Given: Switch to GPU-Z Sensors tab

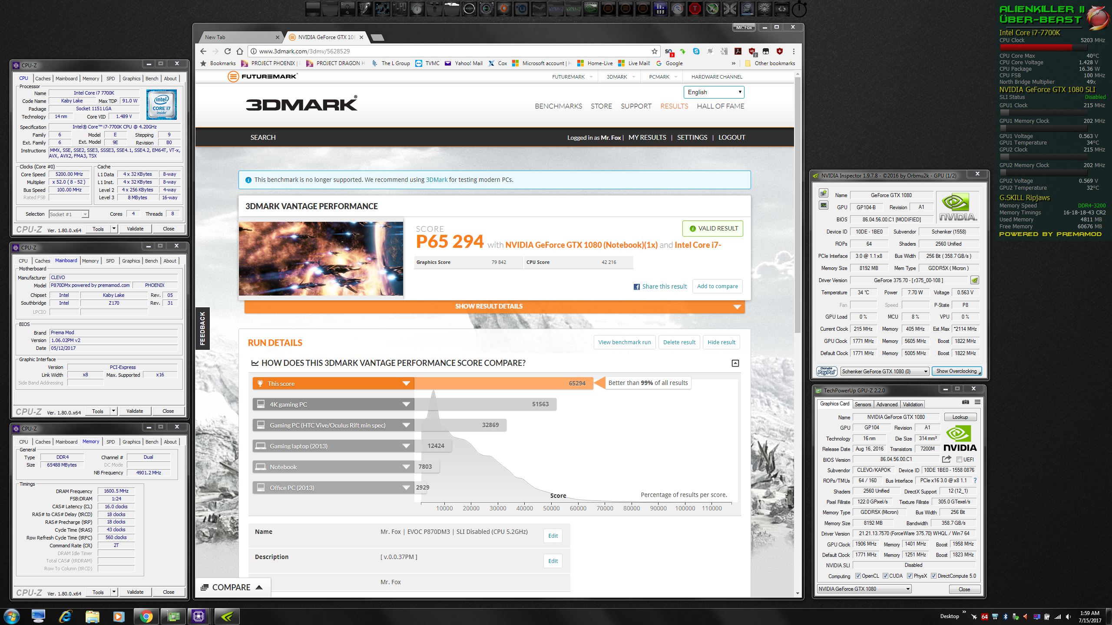Looking at the screenshot, I should (x=863, y=404).
